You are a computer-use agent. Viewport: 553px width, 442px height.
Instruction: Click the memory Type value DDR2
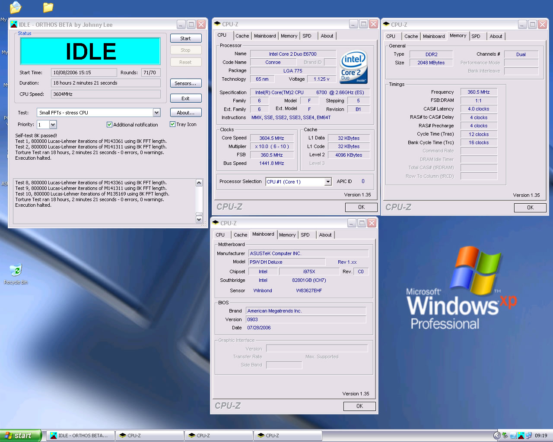(431, 54)
